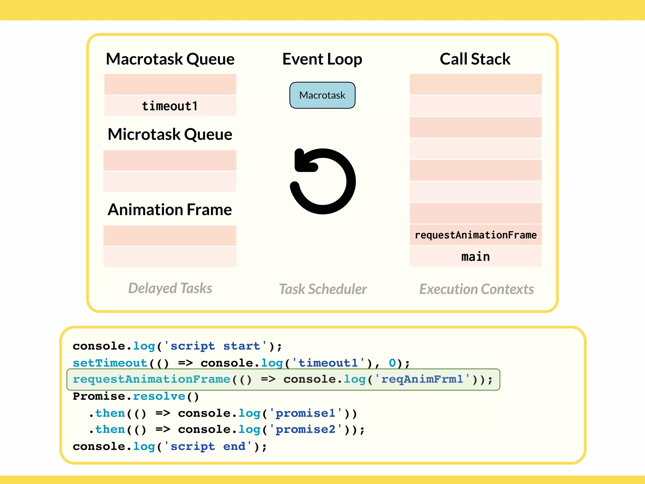Click the Delayed Tasks caption
645x484 pixels.
(170, 288)
